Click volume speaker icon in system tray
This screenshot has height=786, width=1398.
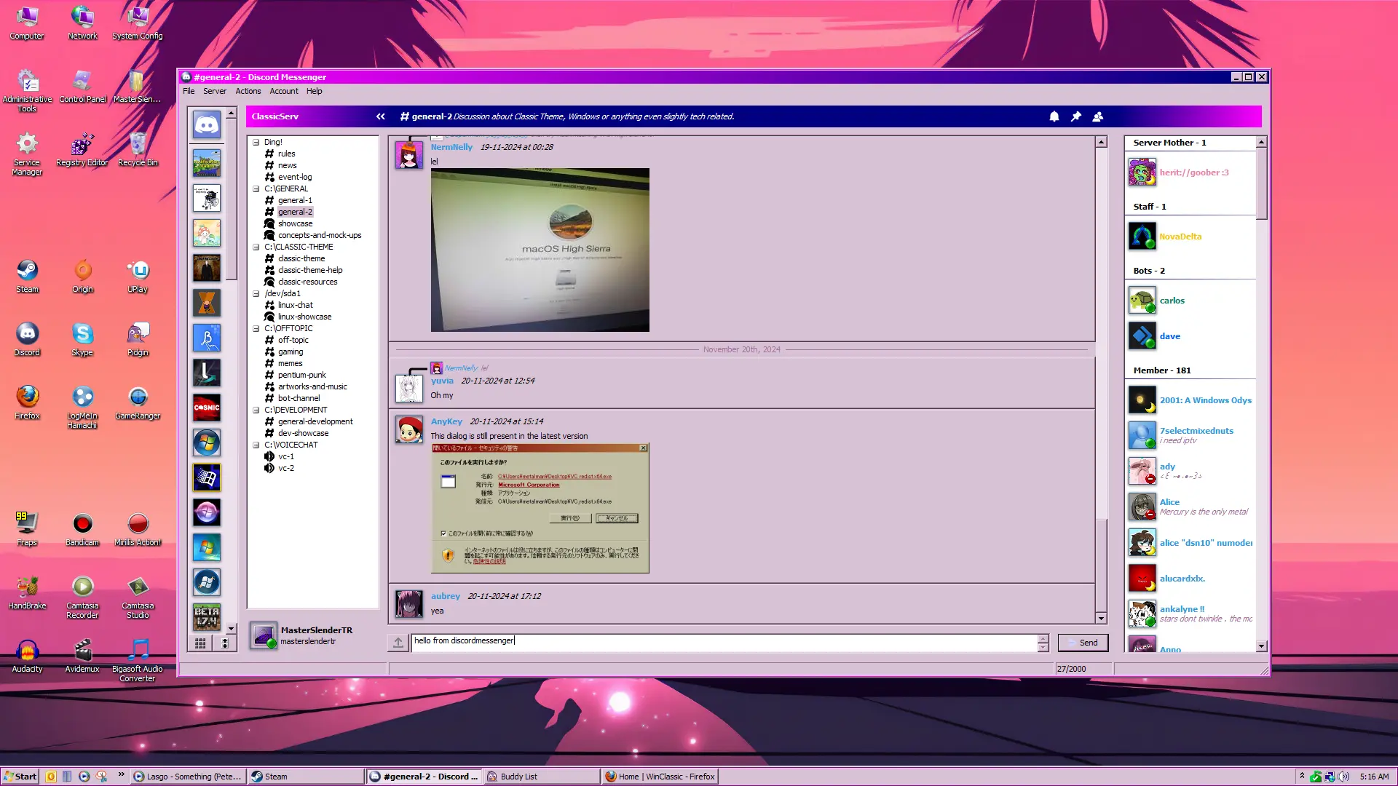tap(1343, 777)
